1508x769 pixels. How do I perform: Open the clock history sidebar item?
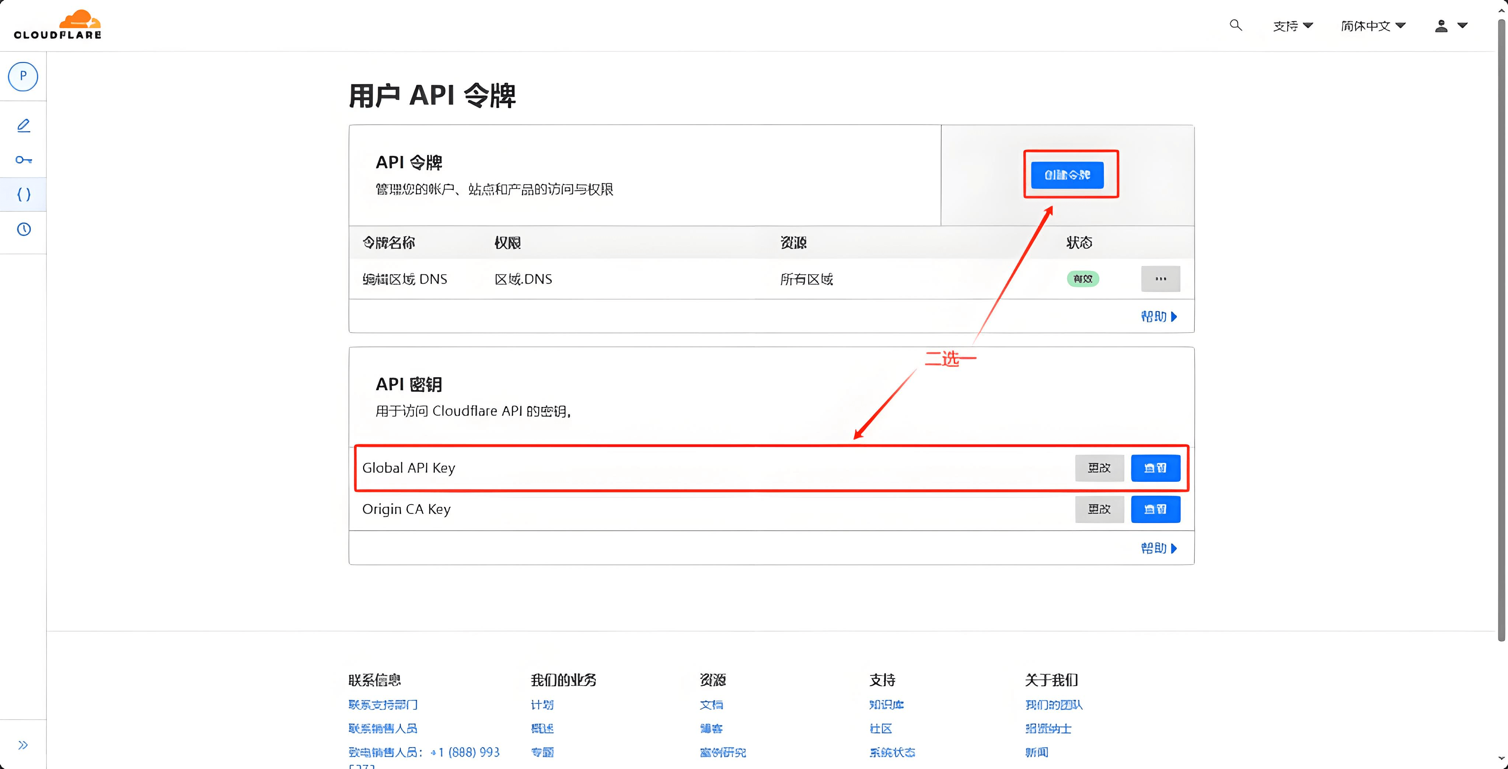(24, 229)
